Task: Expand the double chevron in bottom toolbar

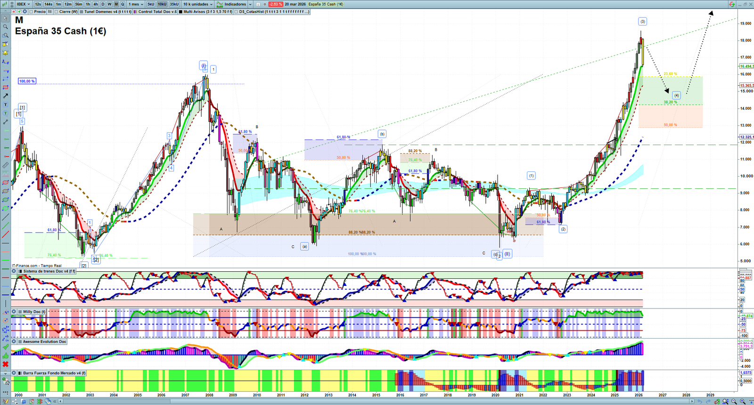Action: (55, 402)
